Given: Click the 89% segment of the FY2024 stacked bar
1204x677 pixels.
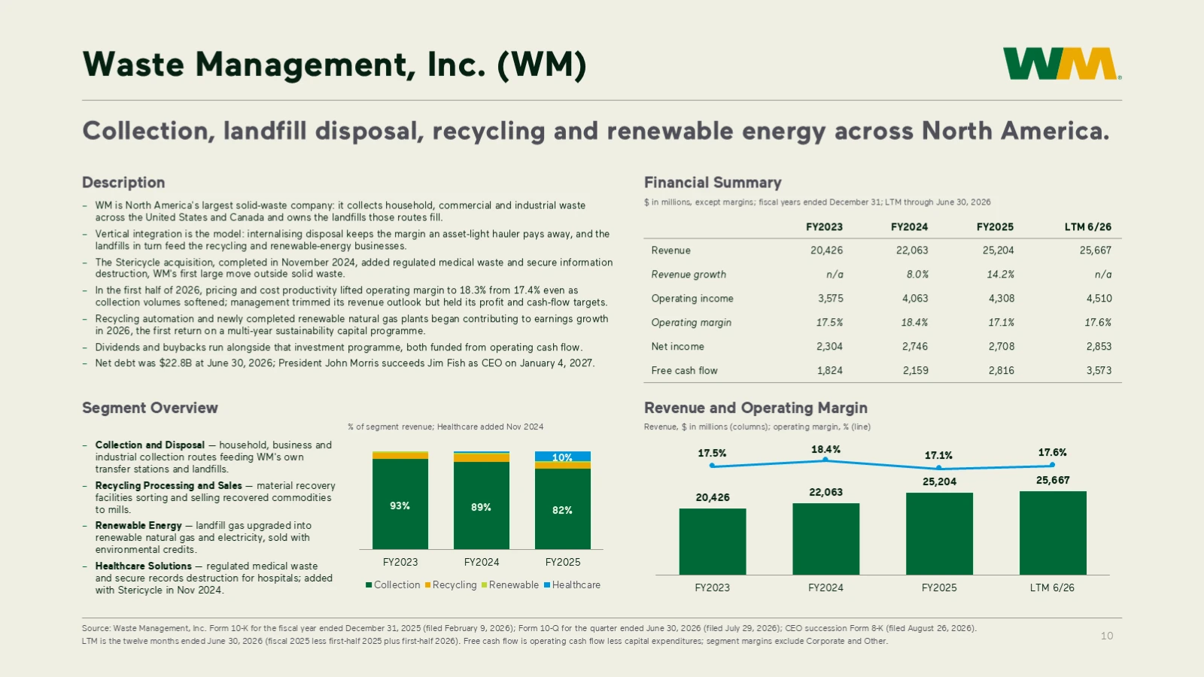Looking at the screenshot, I should pyautogui.click(x=482, y=505).
